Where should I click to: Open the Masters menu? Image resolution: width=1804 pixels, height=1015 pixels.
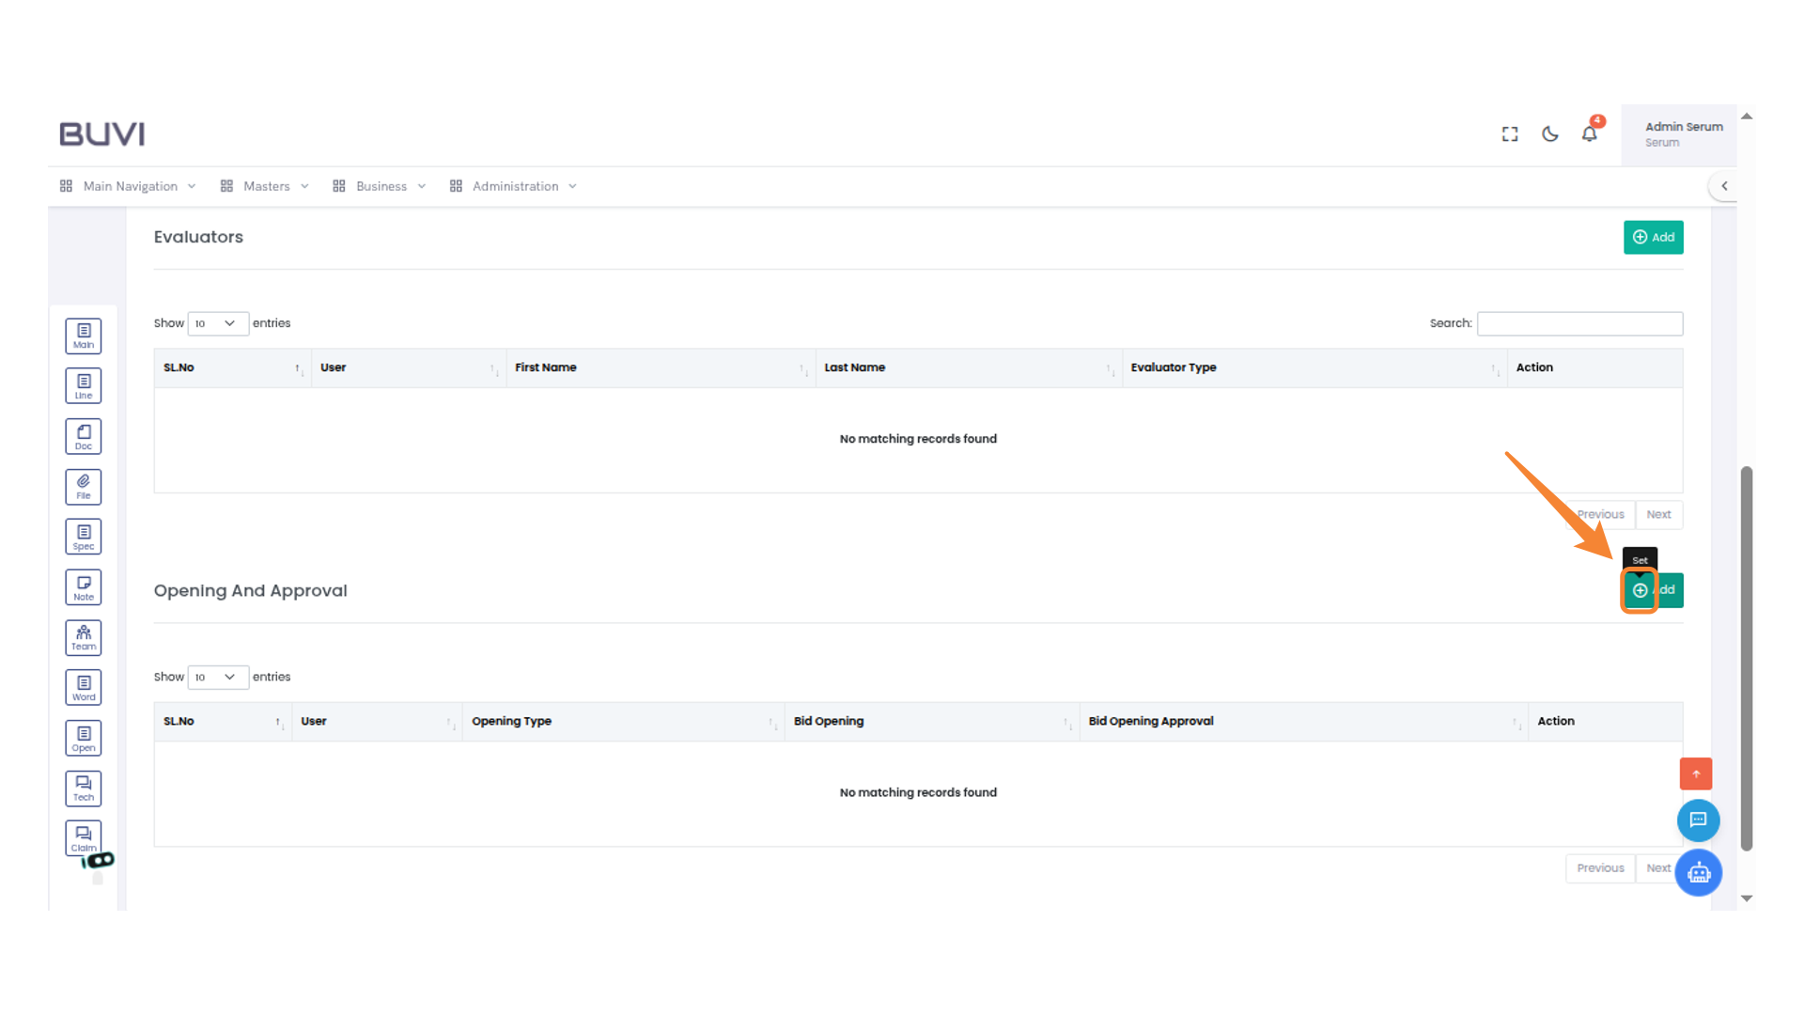[x=265, y=186]
